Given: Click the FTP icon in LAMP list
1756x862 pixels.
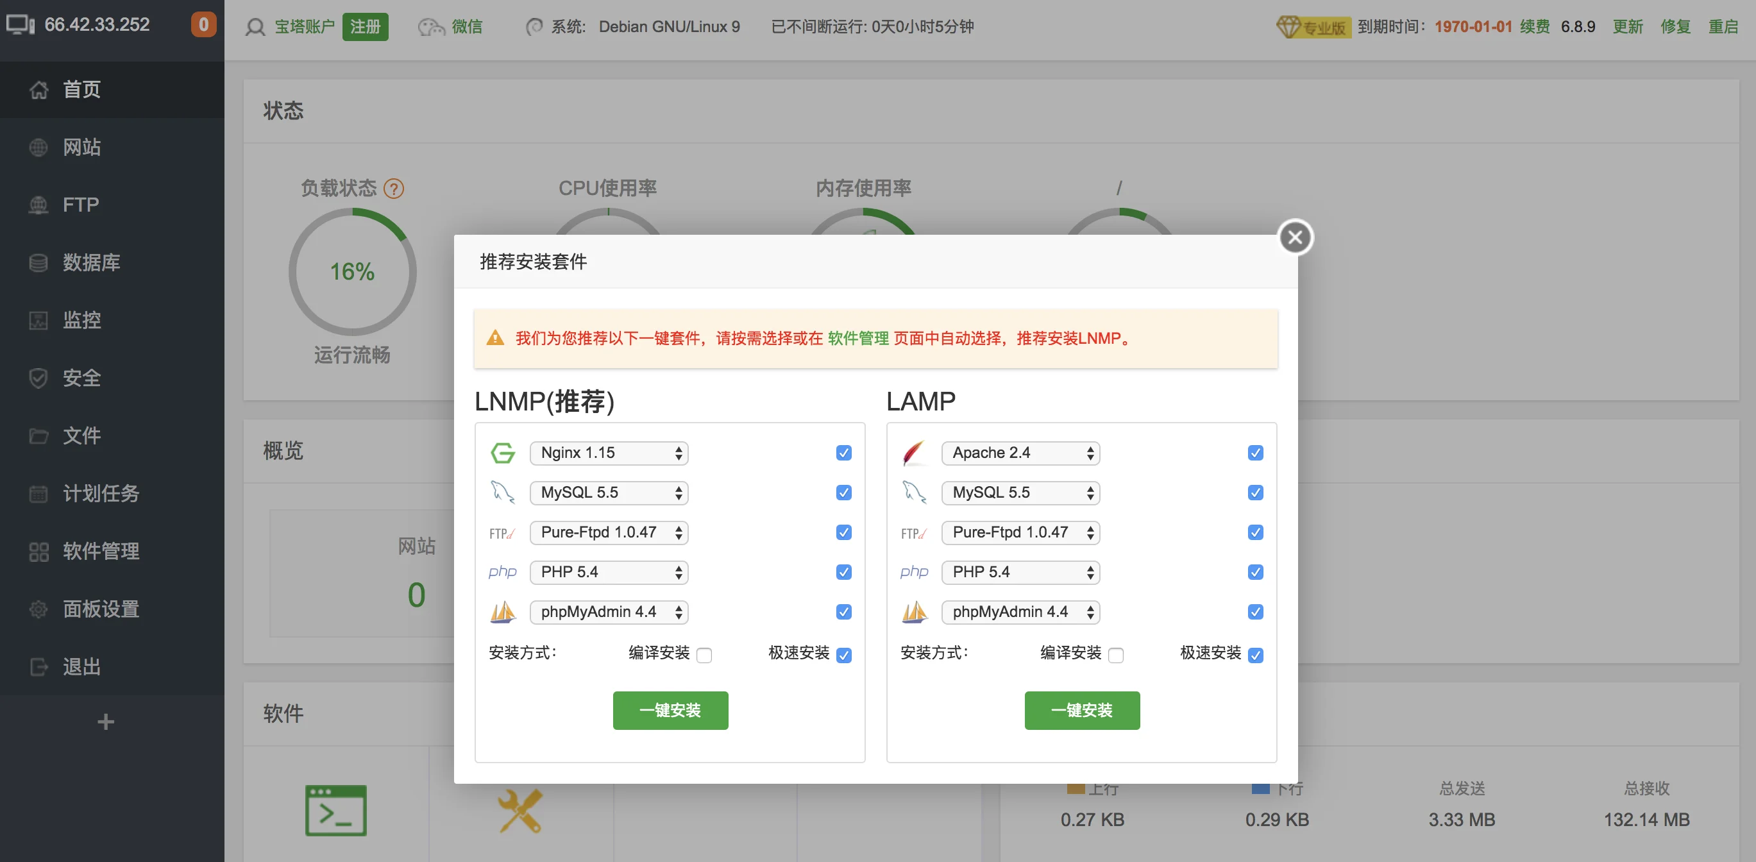Looking at the screenshot, I should [914, 533].
